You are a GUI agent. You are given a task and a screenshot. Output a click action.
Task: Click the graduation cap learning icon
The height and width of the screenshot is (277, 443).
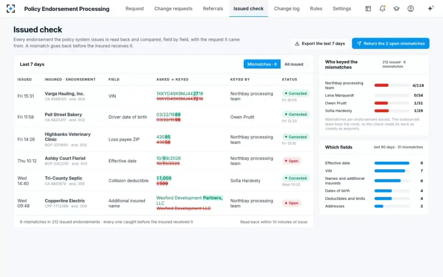click(396, 8)
